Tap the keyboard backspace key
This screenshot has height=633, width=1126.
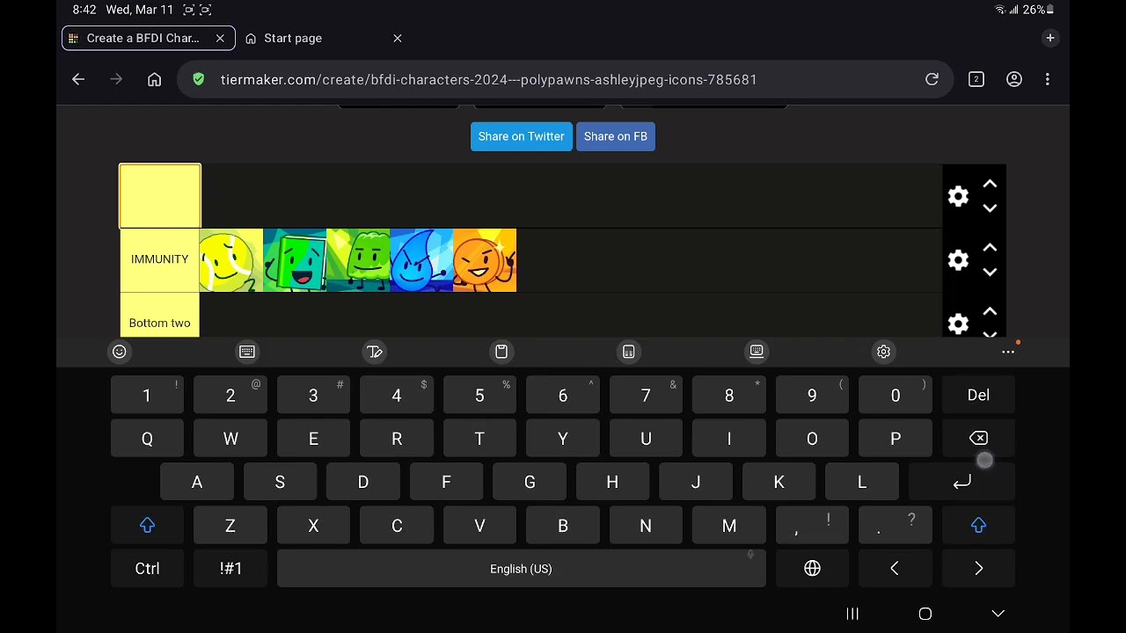coord(978,439)
